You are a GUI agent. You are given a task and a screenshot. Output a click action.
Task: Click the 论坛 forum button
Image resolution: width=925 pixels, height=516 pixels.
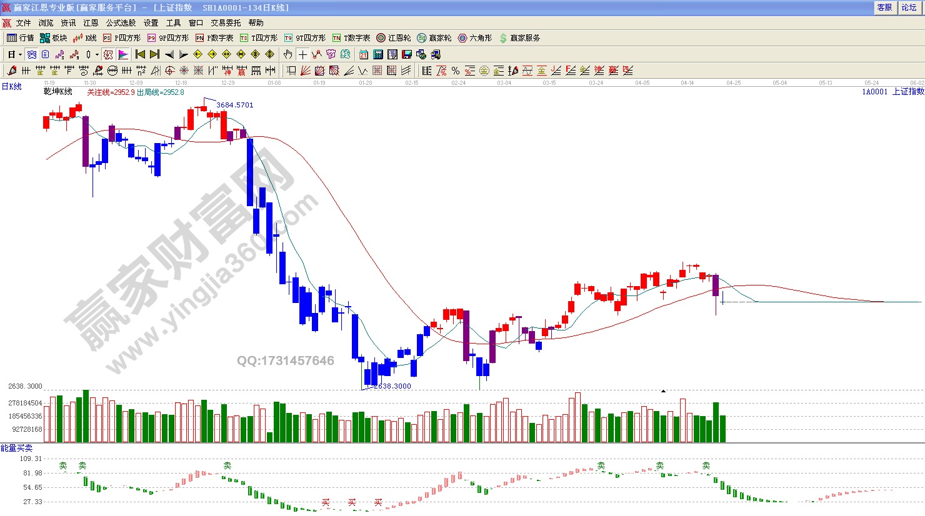909,7
